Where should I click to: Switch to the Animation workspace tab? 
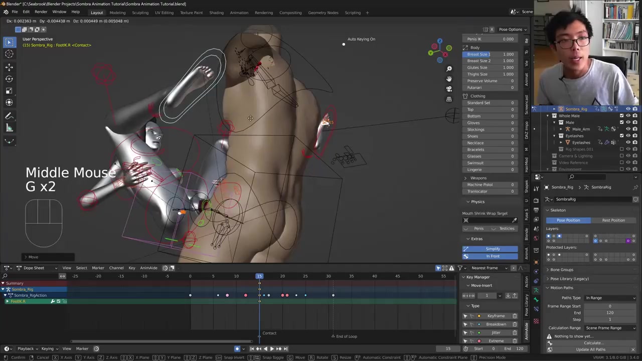[x=239, y=13]
